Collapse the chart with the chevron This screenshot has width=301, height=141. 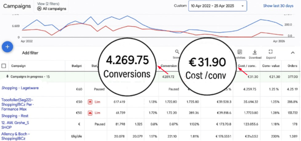click(293, 53)
